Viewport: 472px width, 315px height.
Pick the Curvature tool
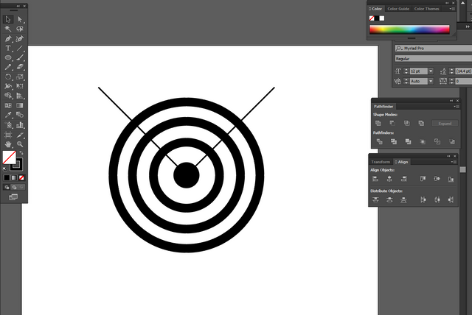pyautogui.click(x=20, y=39)
